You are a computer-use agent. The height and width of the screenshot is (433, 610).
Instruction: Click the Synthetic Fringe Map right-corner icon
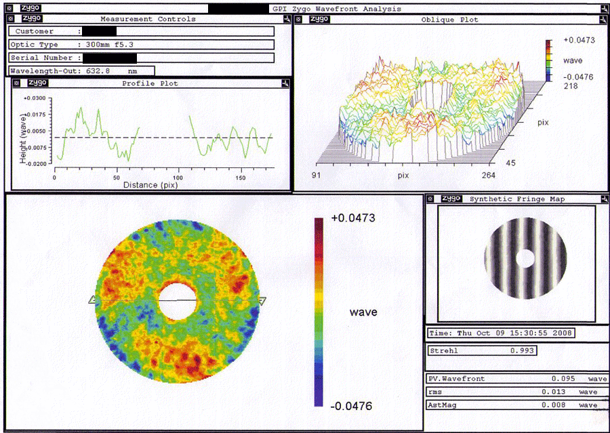pos(605,199)
